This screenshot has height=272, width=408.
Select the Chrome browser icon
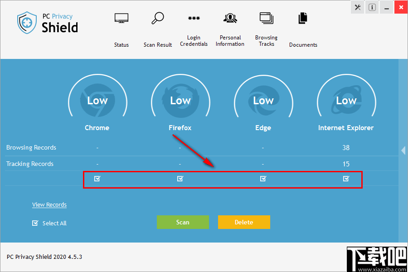point(97,101)
